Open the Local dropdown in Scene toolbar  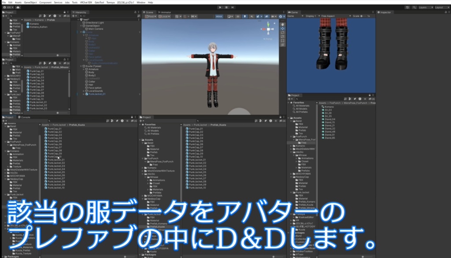tap(164, 16)
